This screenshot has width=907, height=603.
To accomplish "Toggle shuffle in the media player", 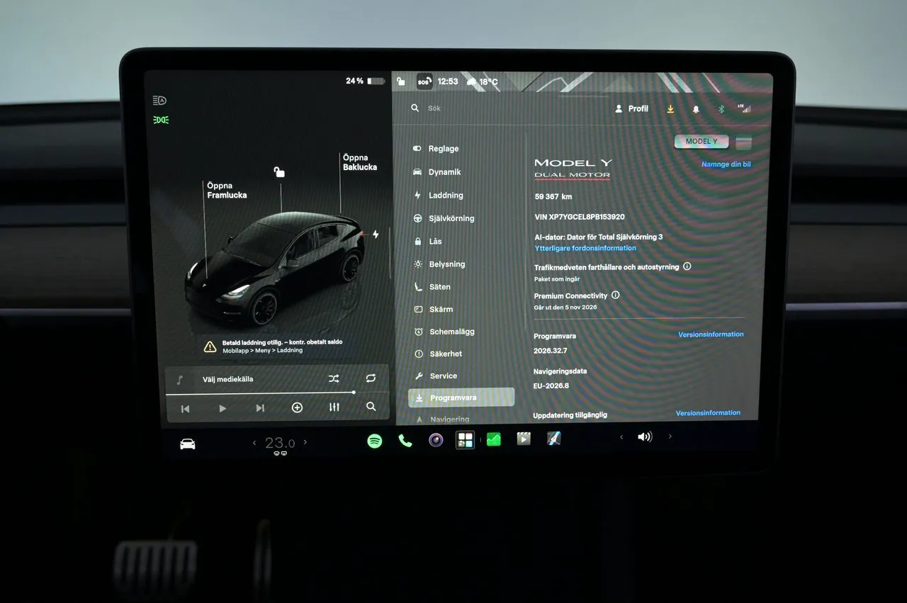I will click(x=334, y=378).
